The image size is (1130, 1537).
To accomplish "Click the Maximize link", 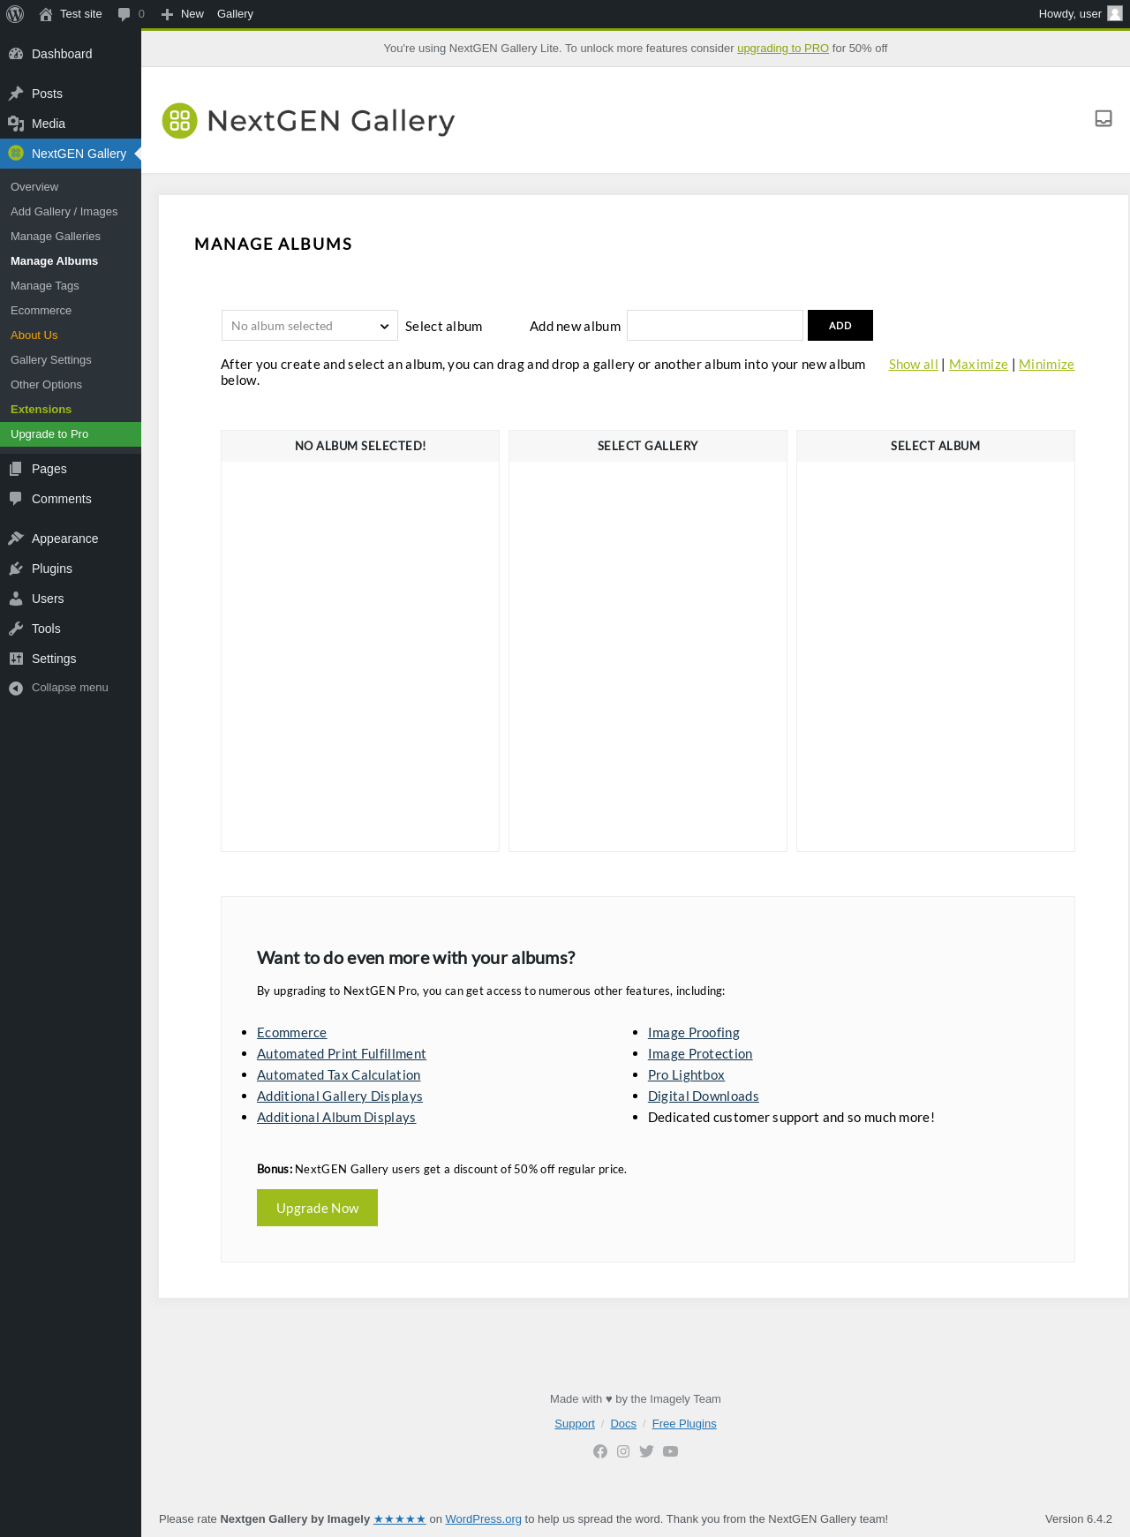I will point(978,365).
